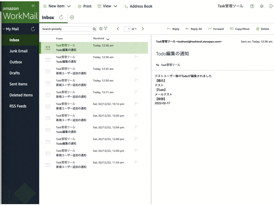The width and height of the screenshot is (274, 205).
Task: Click Forward button
Action: (x=216, y=29)
